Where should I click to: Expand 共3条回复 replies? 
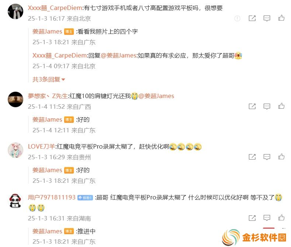pos(49,79)
